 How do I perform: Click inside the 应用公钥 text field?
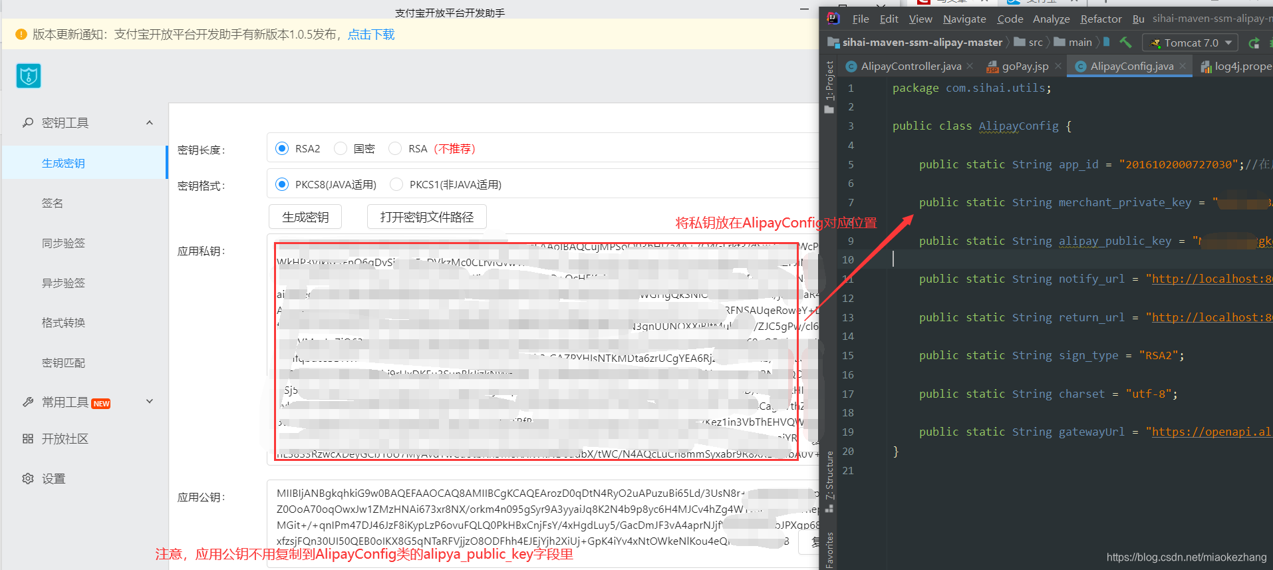(x=543, y=523)
